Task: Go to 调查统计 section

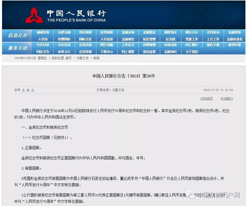Action: click(x=170, y=32)
